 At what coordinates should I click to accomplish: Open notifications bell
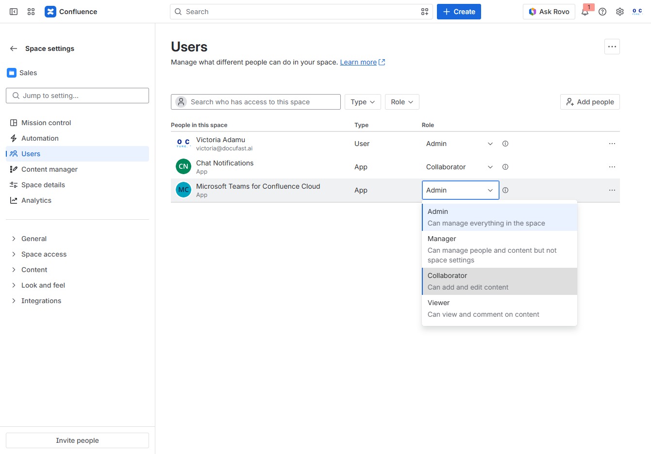tap(585, 12)
